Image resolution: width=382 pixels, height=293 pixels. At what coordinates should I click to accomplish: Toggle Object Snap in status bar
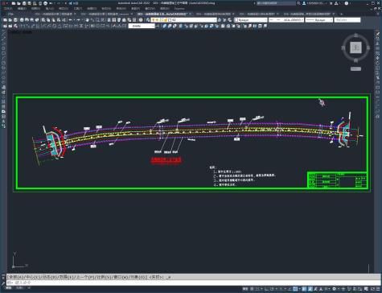(295, 289)
